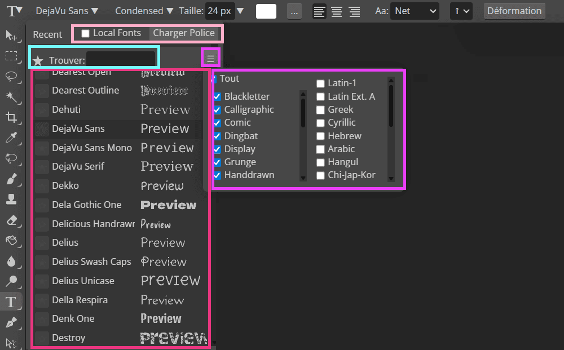The image size is (564, 350).
Task: Select the Type tool in the left toolbar
Action: point(11,302)
